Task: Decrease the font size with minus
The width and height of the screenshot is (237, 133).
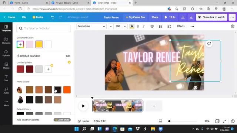Action: tap(111, 26)
